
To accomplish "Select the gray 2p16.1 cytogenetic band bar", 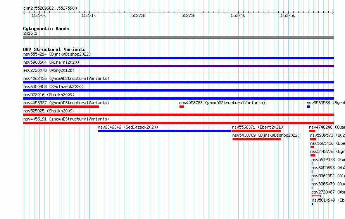I will pyautogui.click(x=178, y=37).
